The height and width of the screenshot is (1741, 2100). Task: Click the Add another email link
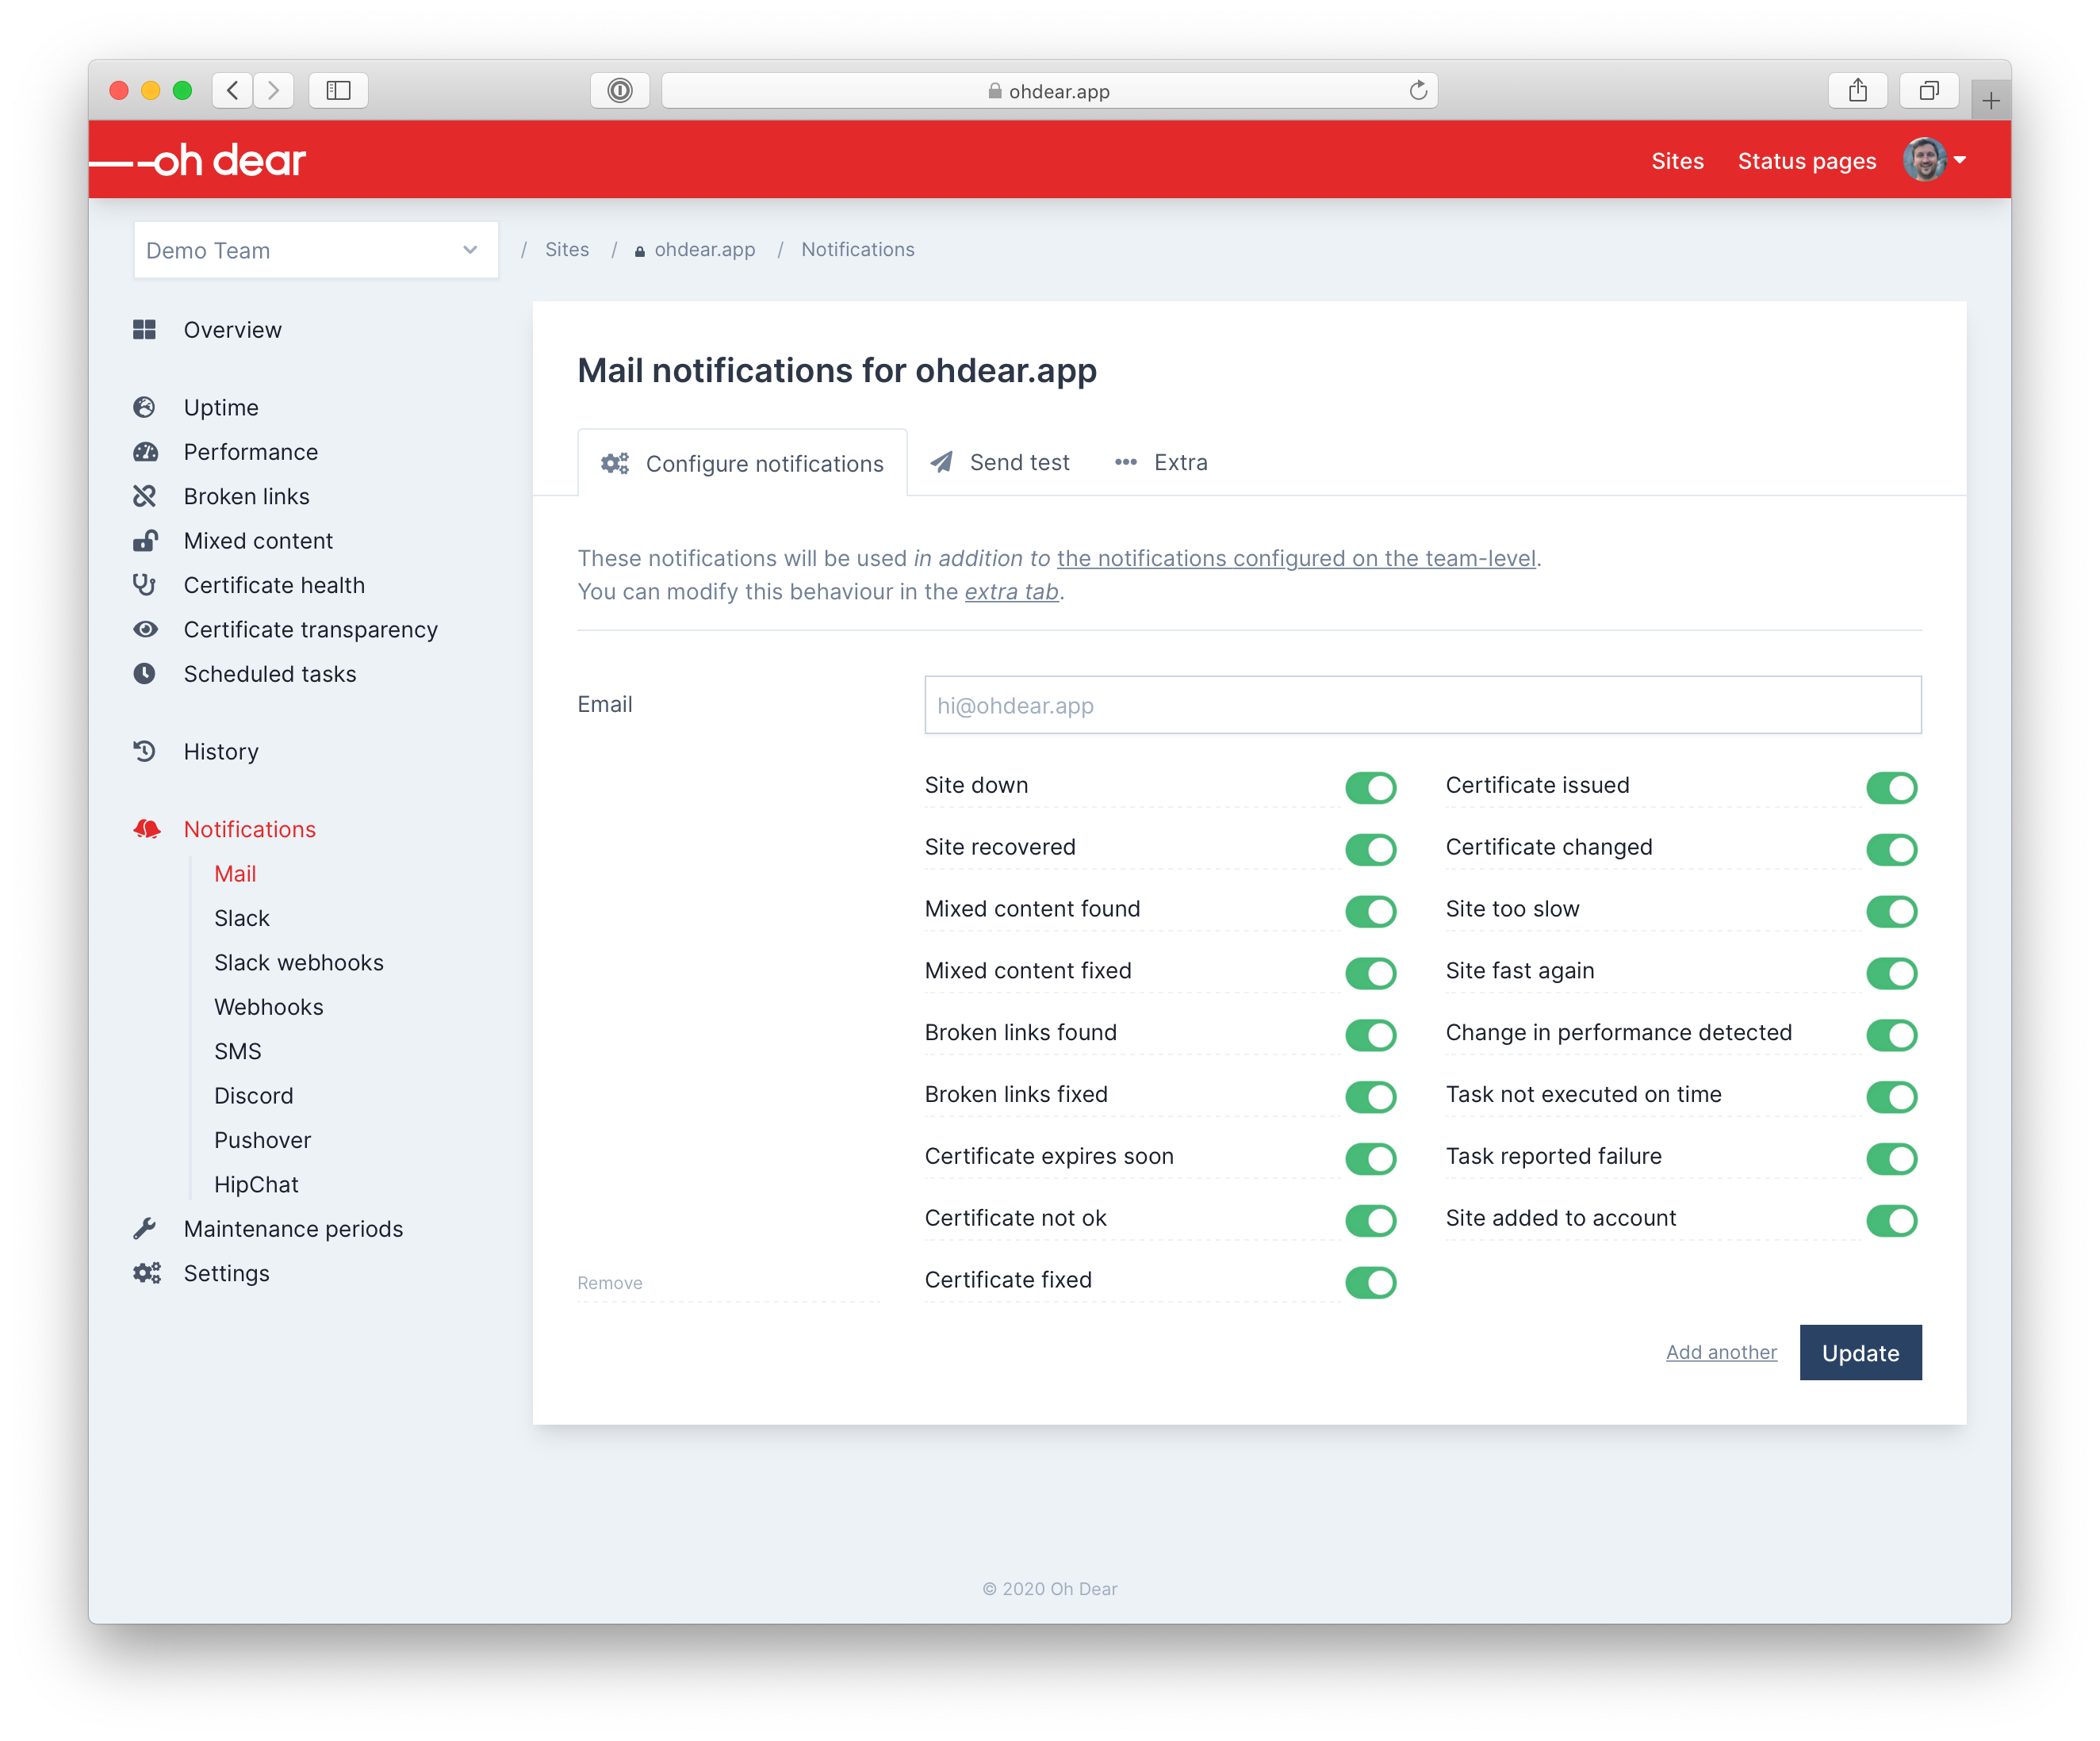pyautogui.click(x=1722, y=1352)
